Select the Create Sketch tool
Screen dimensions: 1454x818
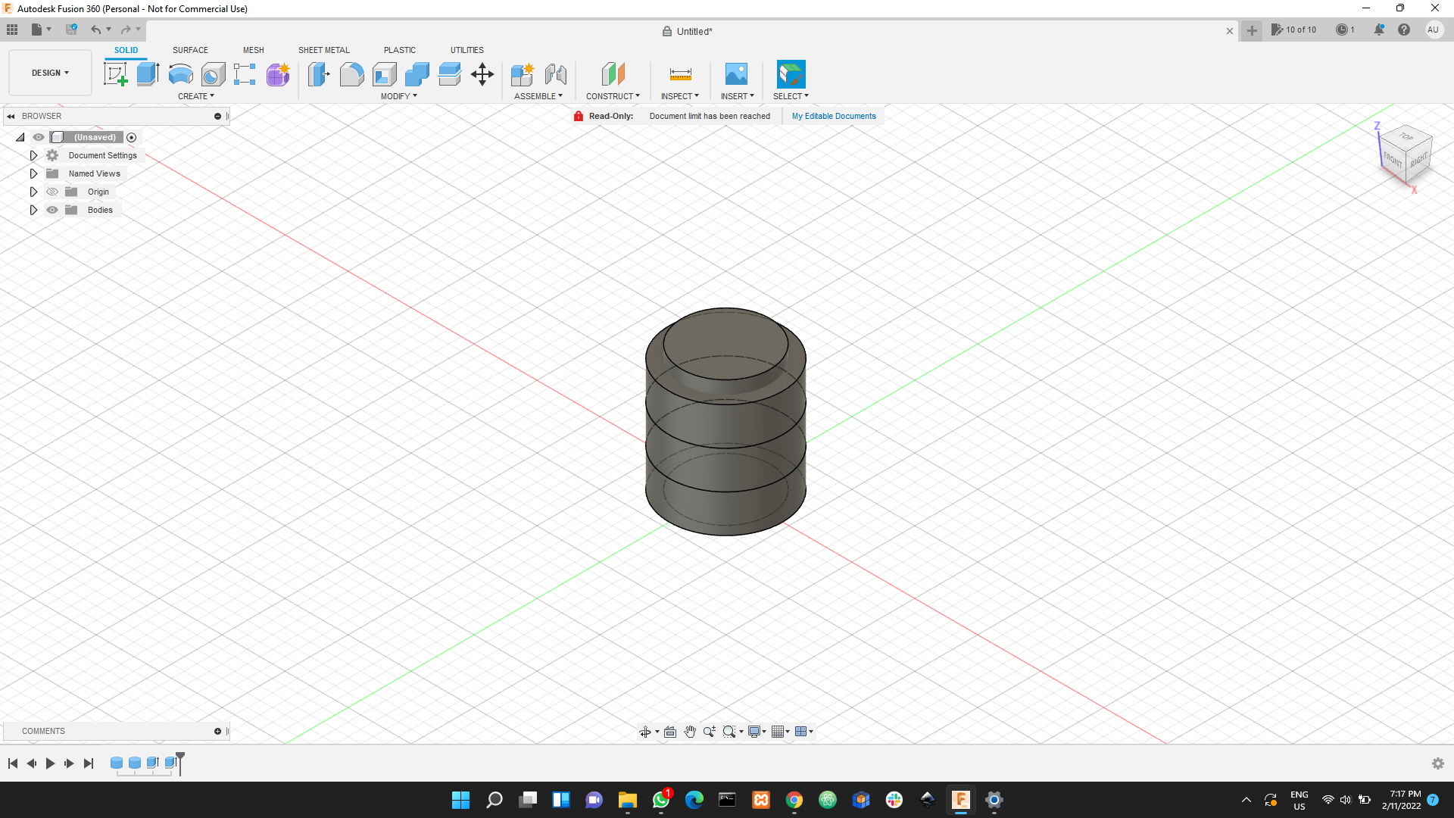115,73
